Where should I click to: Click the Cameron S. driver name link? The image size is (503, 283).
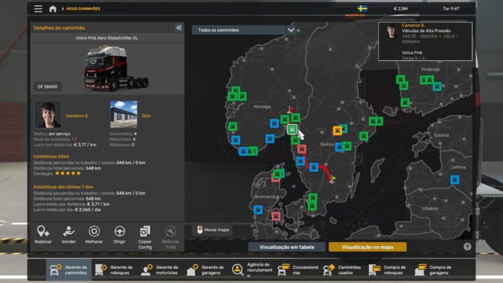tap(77, 116)
